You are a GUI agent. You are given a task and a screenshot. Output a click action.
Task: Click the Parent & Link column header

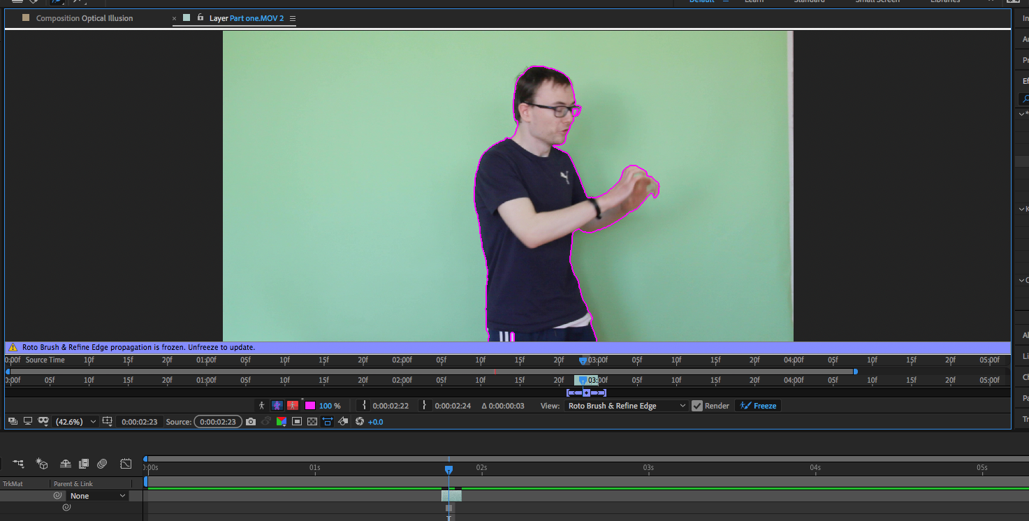pos(73,484)
